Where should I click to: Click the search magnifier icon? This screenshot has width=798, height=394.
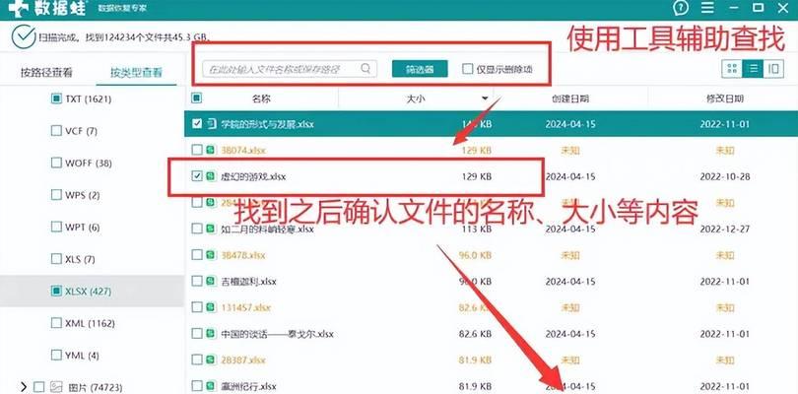pos(366,68)
